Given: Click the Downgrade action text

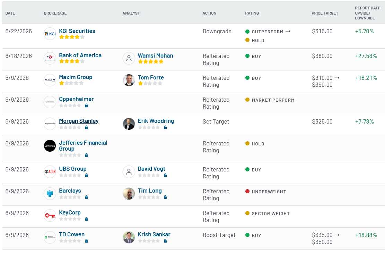Looking at the screenshot, I should click(217, 32).
